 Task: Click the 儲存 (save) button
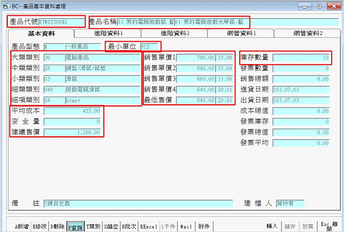coord(290,227)
